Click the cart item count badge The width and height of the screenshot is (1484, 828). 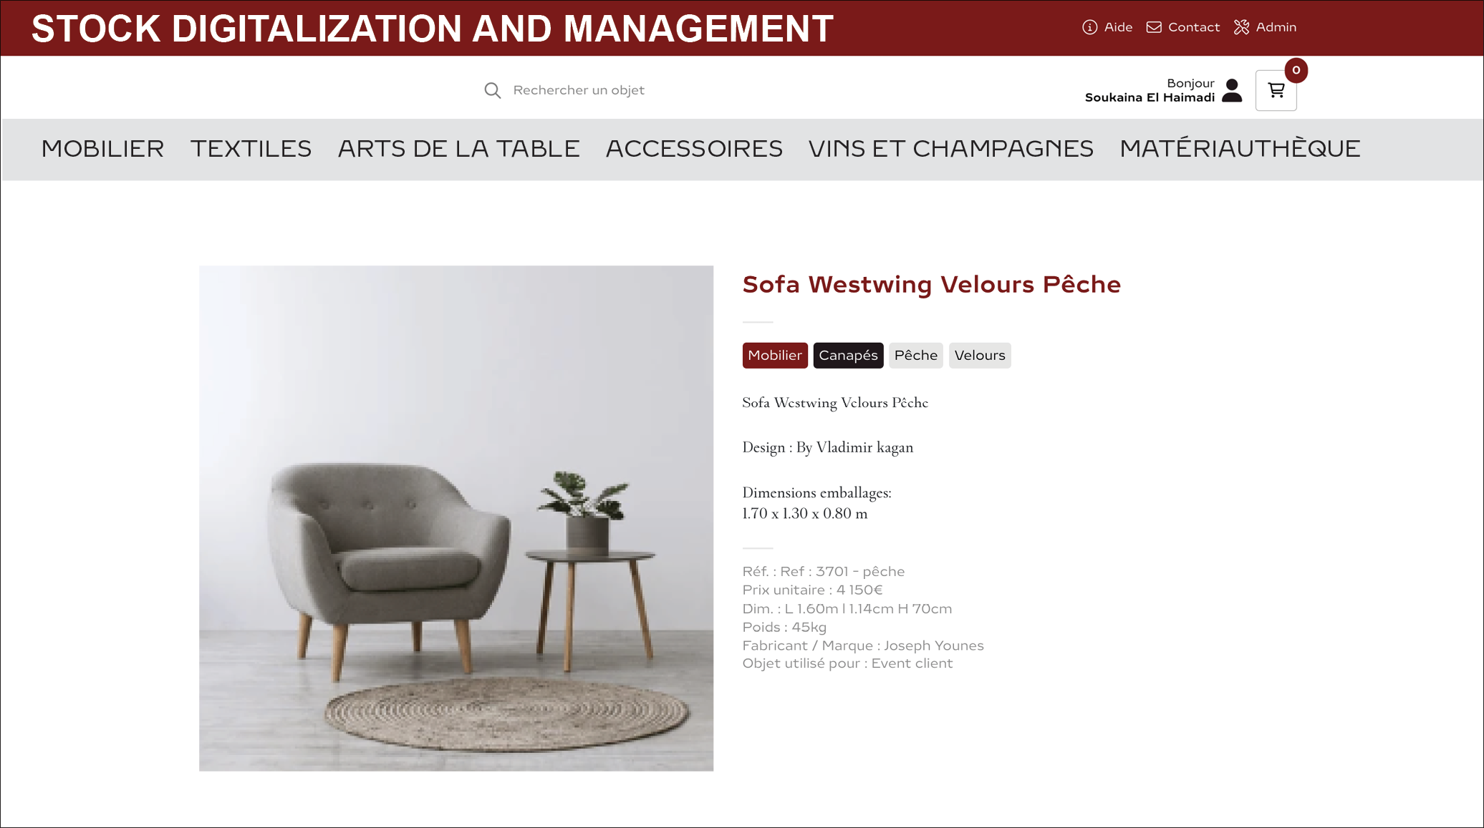[x=1296, y=70]
